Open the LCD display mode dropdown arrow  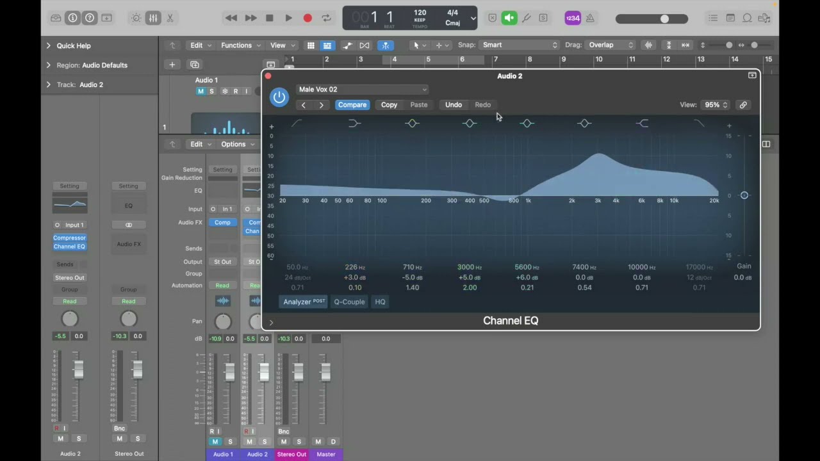tap(473, 18)
